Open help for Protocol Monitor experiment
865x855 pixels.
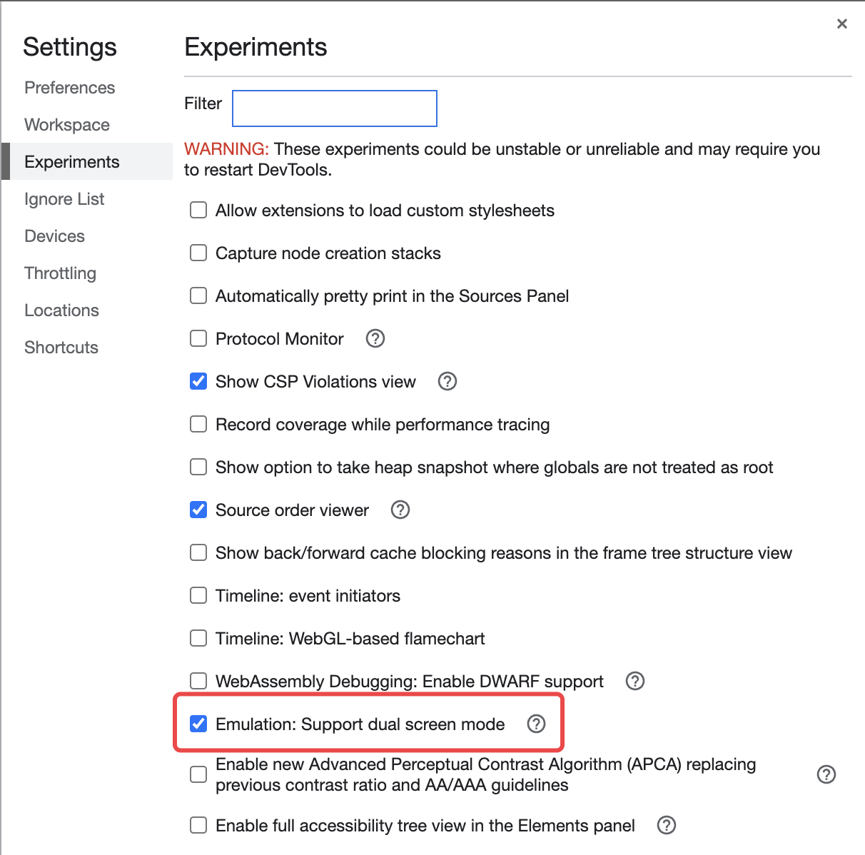pyautogui.click(x=375, y=338)
